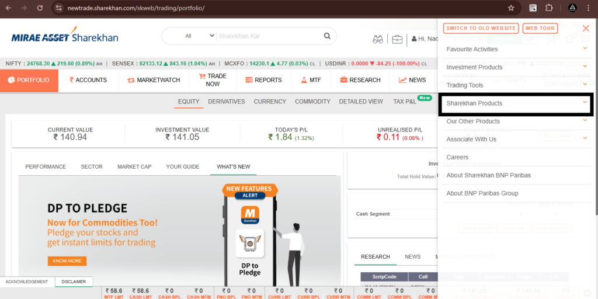Open the Tax P&L tab
The image size is (598, 299).
click(405, 102)
